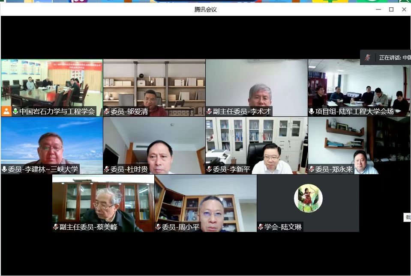Viewport: 411px width, 276px height.
Task: Click muted mic icon beside 学会-陆文琳
Action: [x=261, y=227]
